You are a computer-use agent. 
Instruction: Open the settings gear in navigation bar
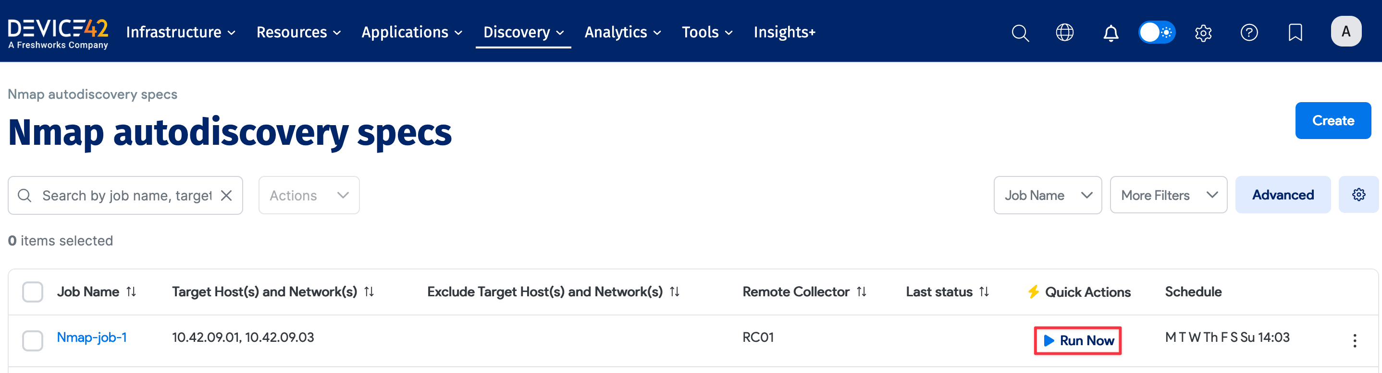(1203, 33)
